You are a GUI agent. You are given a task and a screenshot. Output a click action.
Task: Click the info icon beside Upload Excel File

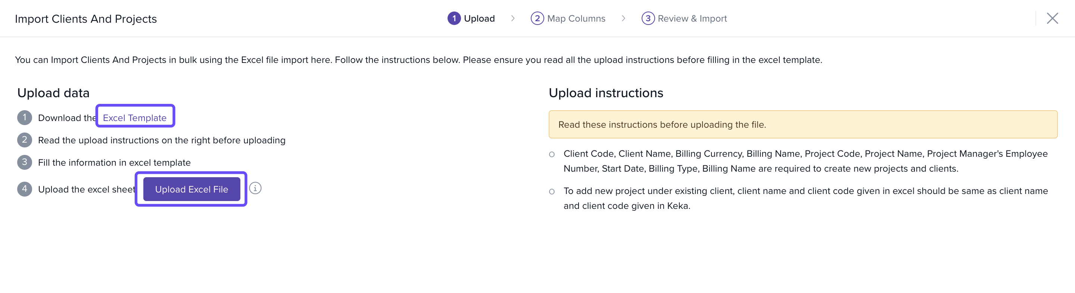255,188
